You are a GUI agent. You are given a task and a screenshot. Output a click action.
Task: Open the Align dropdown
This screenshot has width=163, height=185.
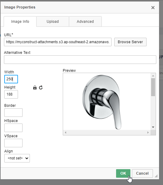coord(17,158)
